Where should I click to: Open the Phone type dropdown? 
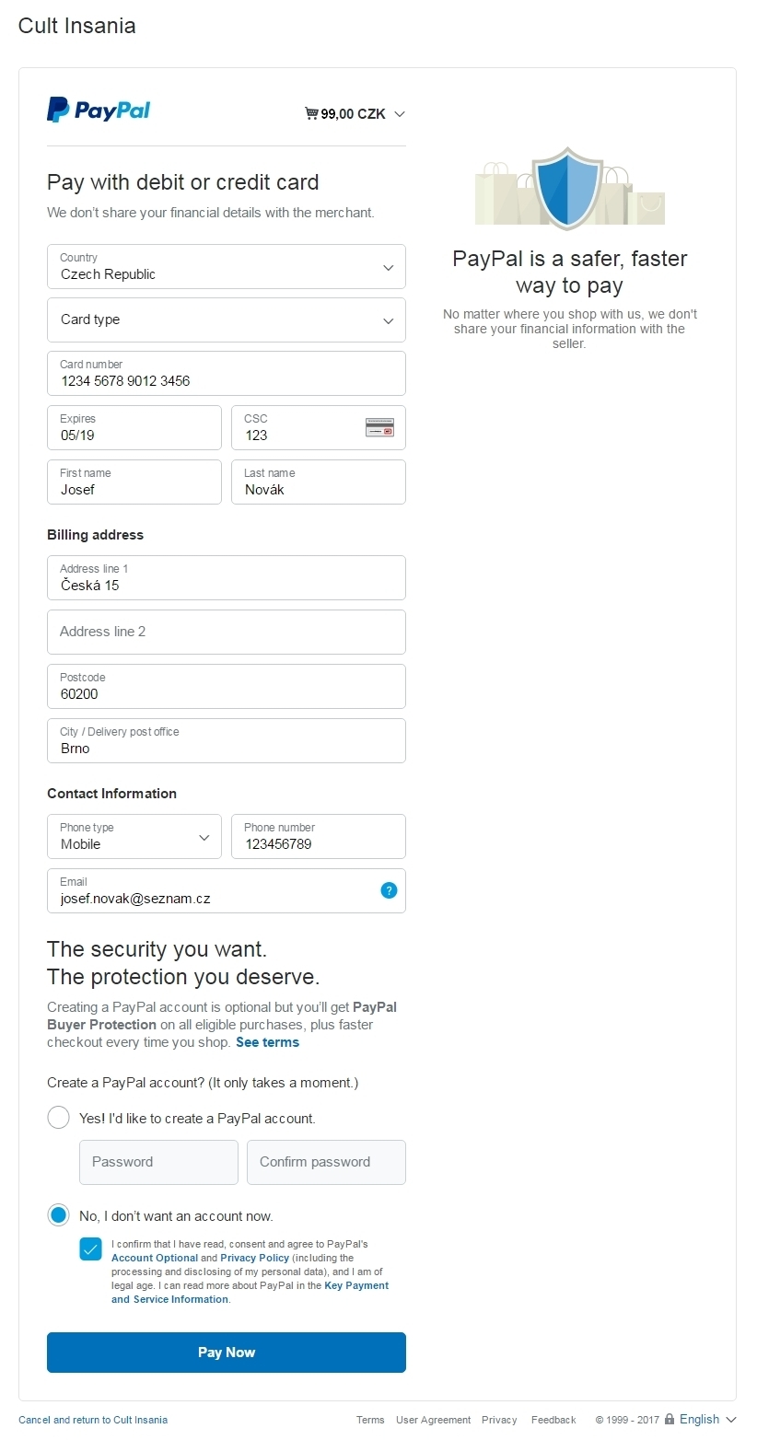(134, 837)
